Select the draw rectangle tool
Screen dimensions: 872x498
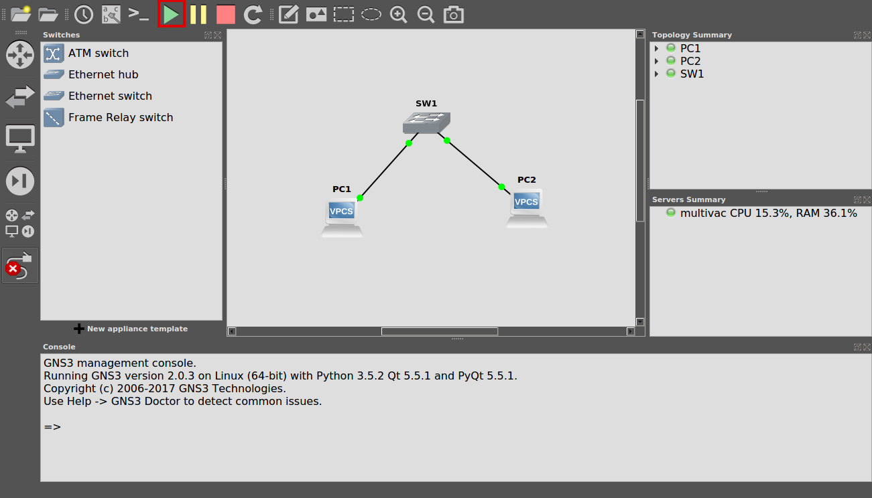click(x=344, y=14)
